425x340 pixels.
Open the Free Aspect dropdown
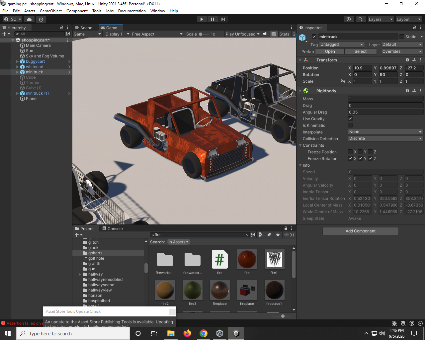tap(157, 34)
